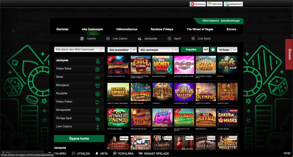Open the Välkomstbonus tab
This screenshot has width=293, height=157.
[127, 29]
